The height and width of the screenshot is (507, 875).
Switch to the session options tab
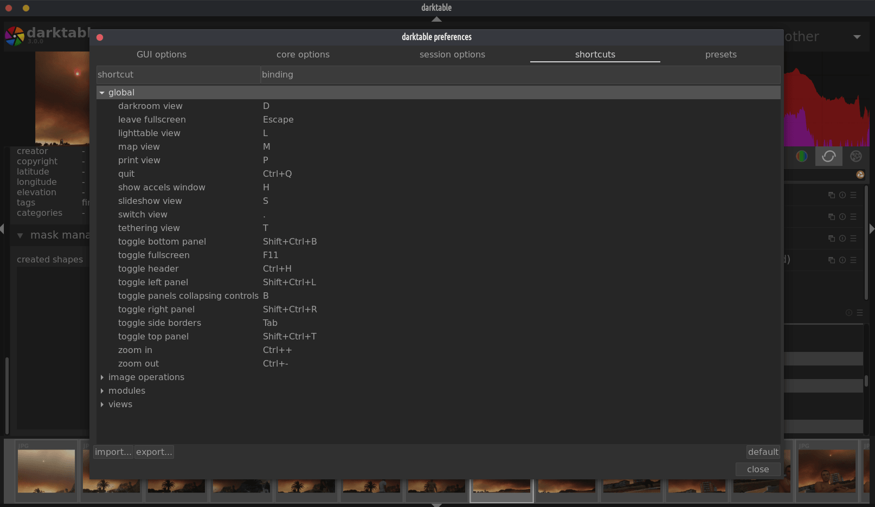pyautogui.click(x=452, y=54)
